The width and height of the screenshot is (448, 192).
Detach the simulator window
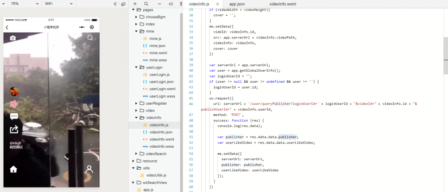point(124,4)
